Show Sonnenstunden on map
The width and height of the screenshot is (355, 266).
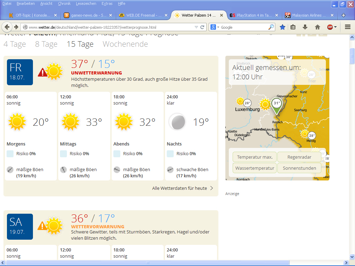299,168
